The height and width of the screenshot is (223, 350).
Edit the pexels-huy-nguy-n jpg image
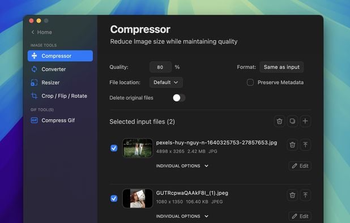300,166
